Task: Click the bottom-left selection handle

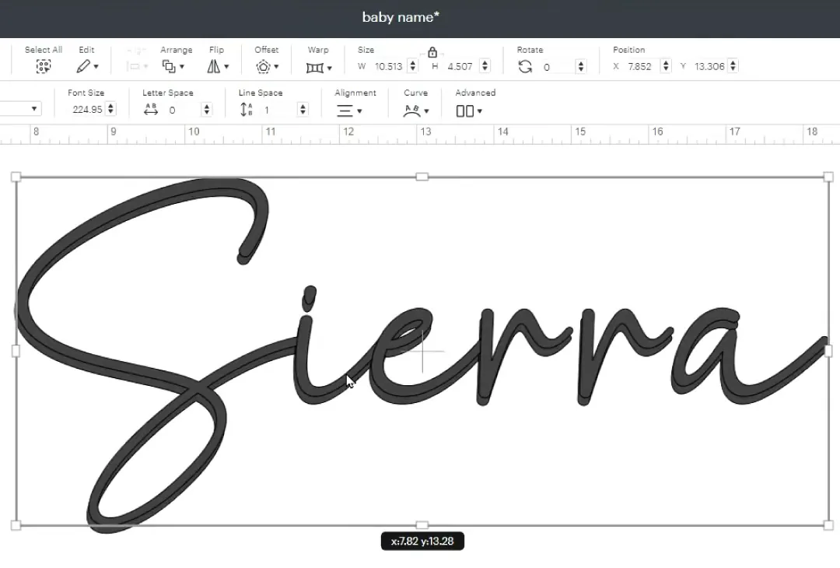Action: point(16,525)
